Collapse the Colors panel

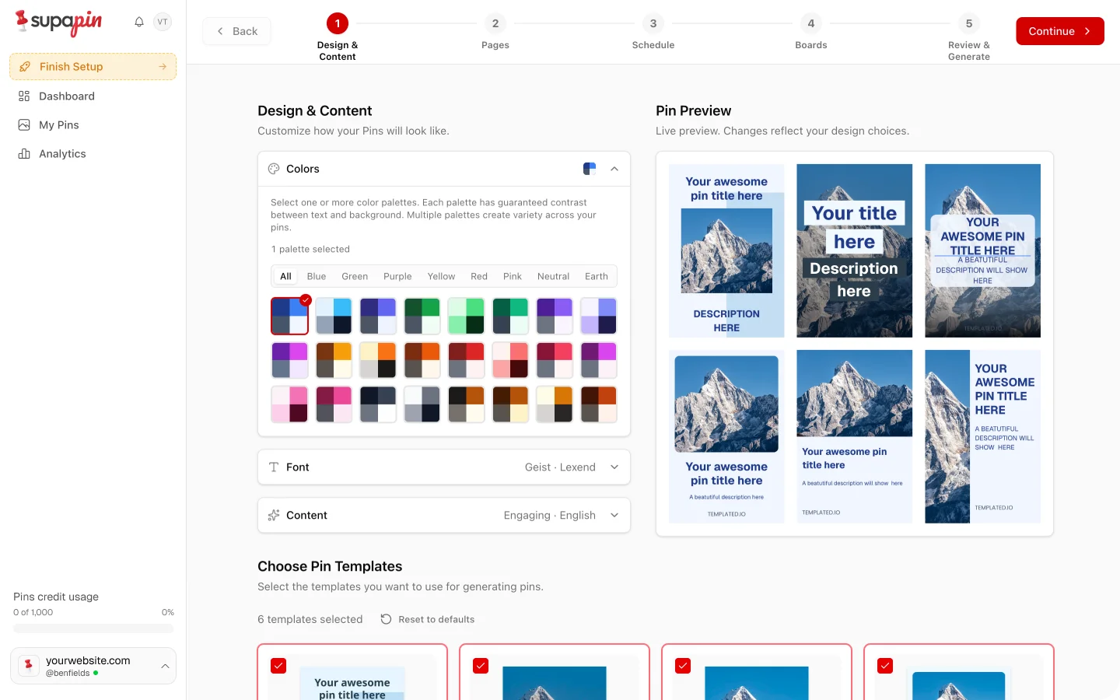tap(614, 169)
